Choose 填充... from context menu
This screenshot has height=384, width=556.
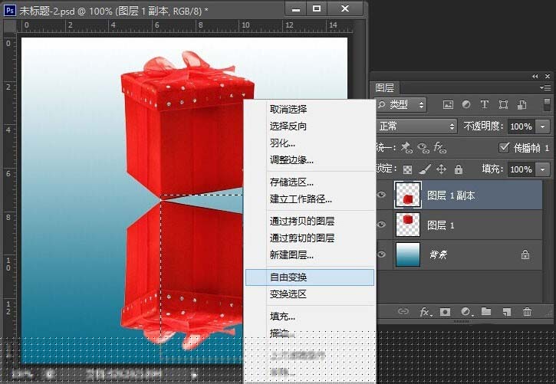pyautogui.click(x=309, y=317)
